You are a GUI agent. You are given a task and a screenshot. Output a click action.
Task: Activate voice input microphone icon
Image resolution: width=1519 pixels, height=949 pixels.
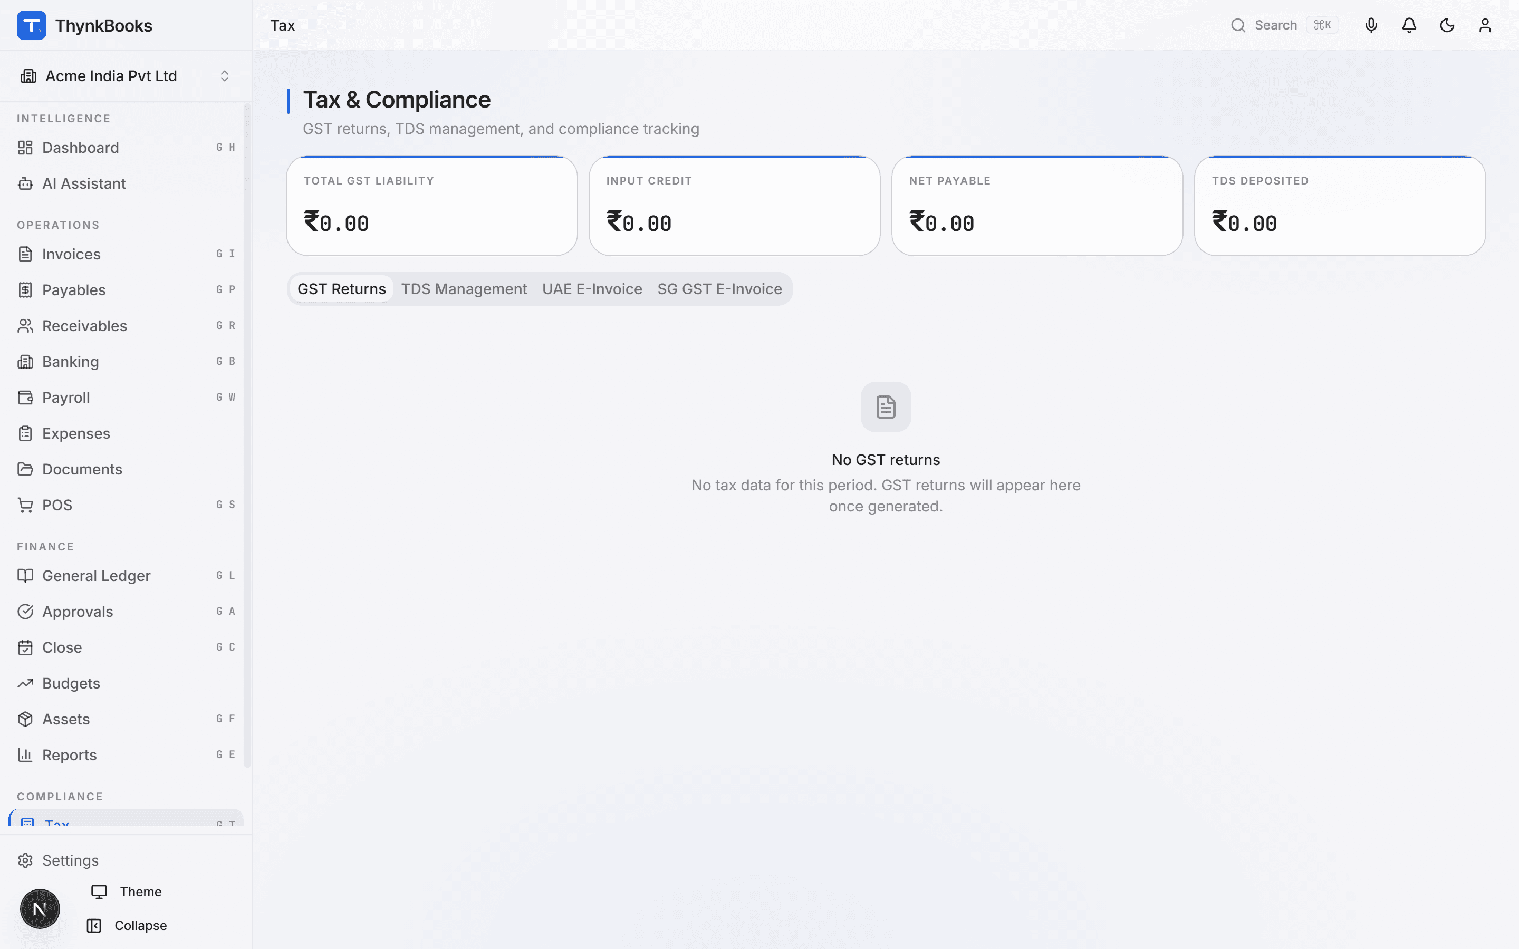1371,25
